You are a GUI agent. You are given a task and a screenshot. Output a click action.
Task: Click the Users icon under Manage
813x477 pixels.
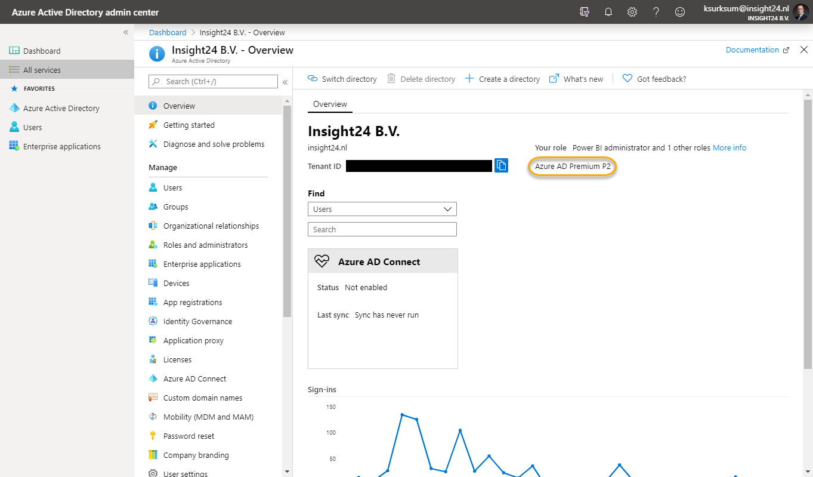tap(153, 187)
